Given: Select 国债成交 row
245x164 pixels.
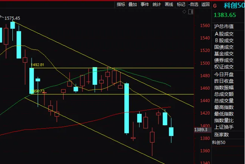Looking at the screenshot, I should (224, 47).
